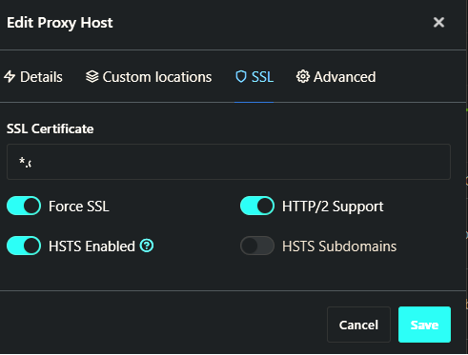Click the HTTP/2 Support label text
468x355 pixels.
[333, 207]
